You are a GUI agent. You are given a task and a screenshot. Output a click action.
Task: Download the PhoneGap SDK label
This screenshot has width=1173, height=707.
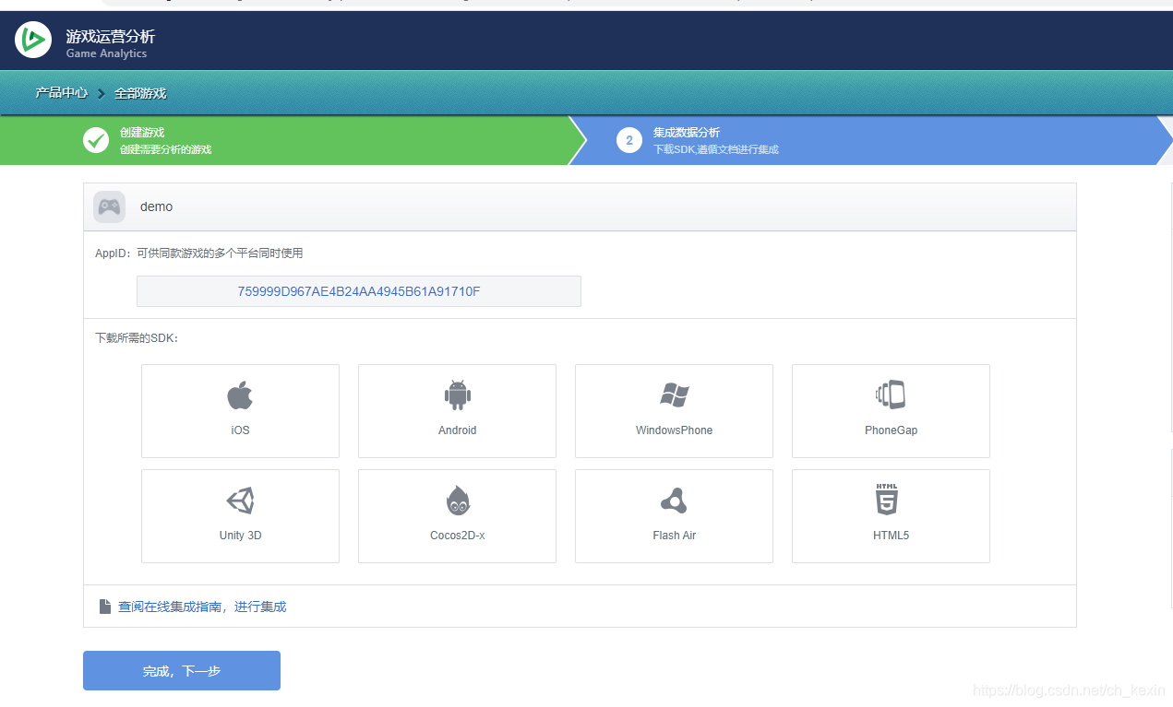[892, 430]
